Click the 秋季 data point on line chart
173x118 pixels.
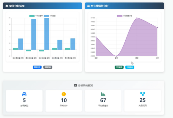(157, 27)
